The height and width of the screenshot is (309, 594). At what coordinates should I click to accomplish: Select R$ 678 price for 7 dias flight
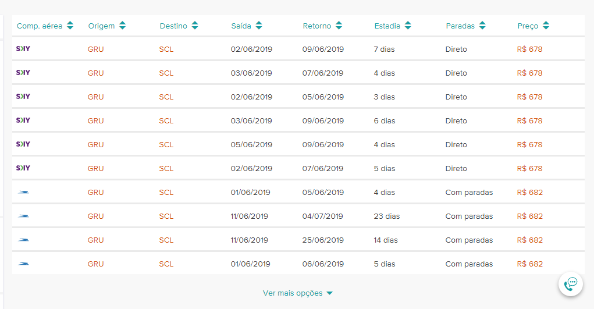529,49
